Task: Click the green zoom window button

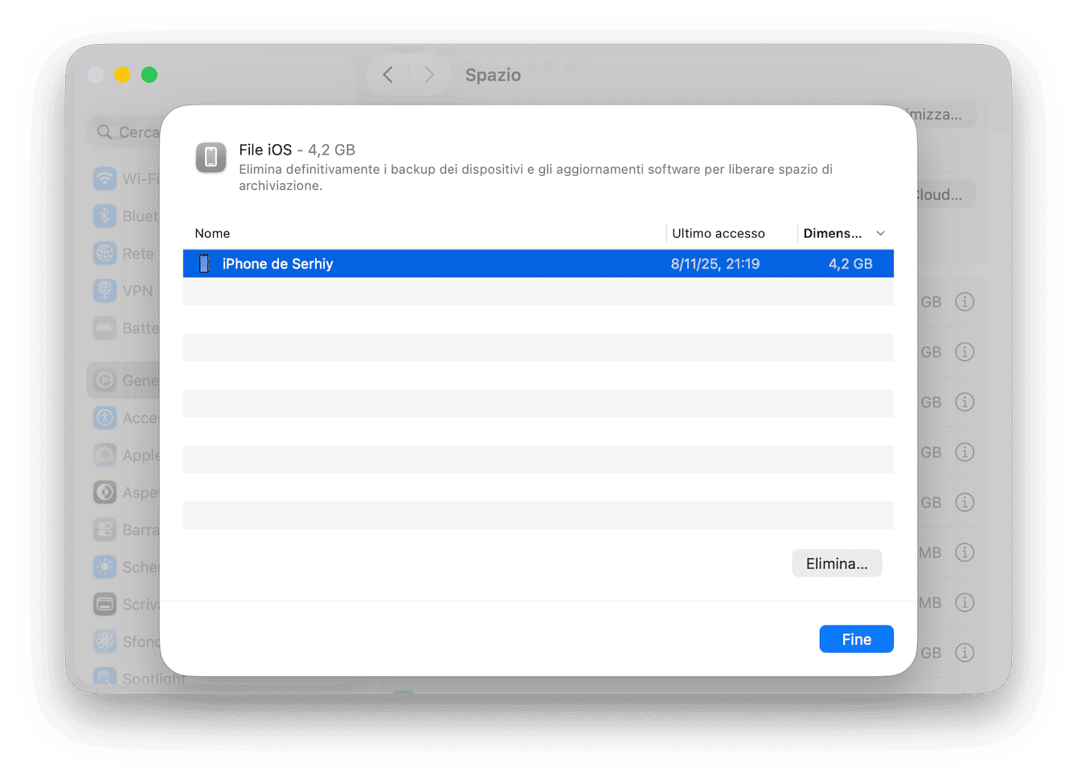Action: coord(149,75)
